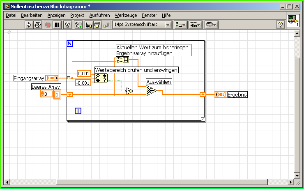Click the Run arrow button

(29, 25)
